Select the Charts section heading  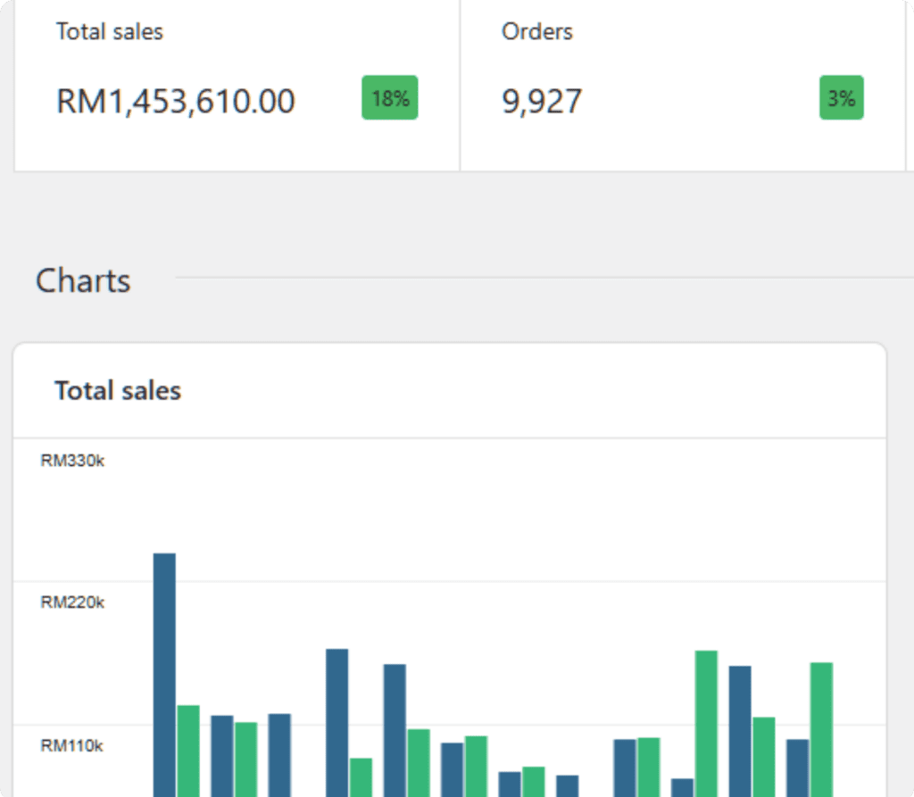[83, 281]
